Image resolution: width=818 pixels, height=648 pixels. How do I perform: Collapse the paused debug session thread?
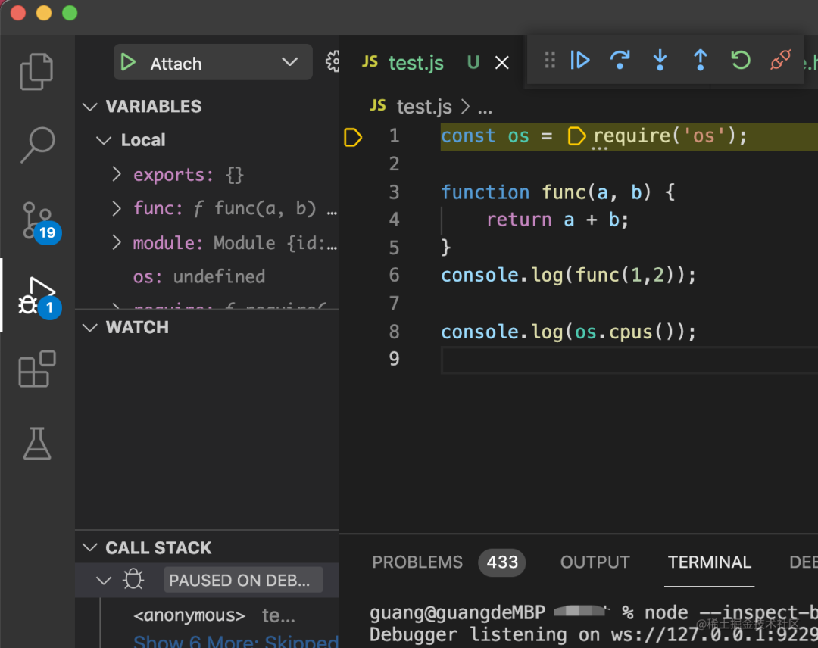coord(104,580)
